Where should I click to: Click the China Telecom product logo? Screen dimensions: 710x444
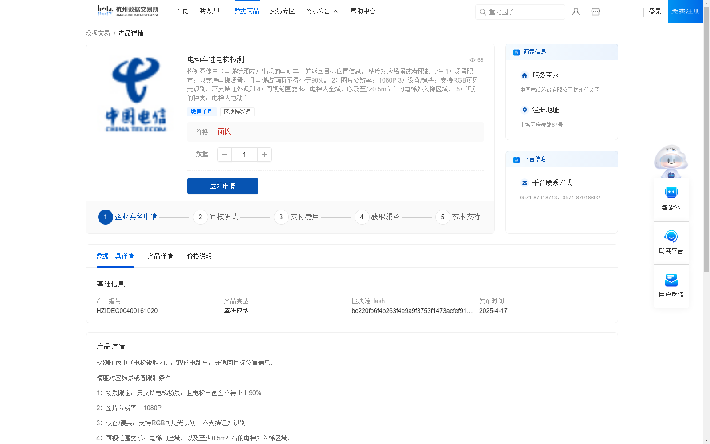pyautogui.click(x=136, y=94)
